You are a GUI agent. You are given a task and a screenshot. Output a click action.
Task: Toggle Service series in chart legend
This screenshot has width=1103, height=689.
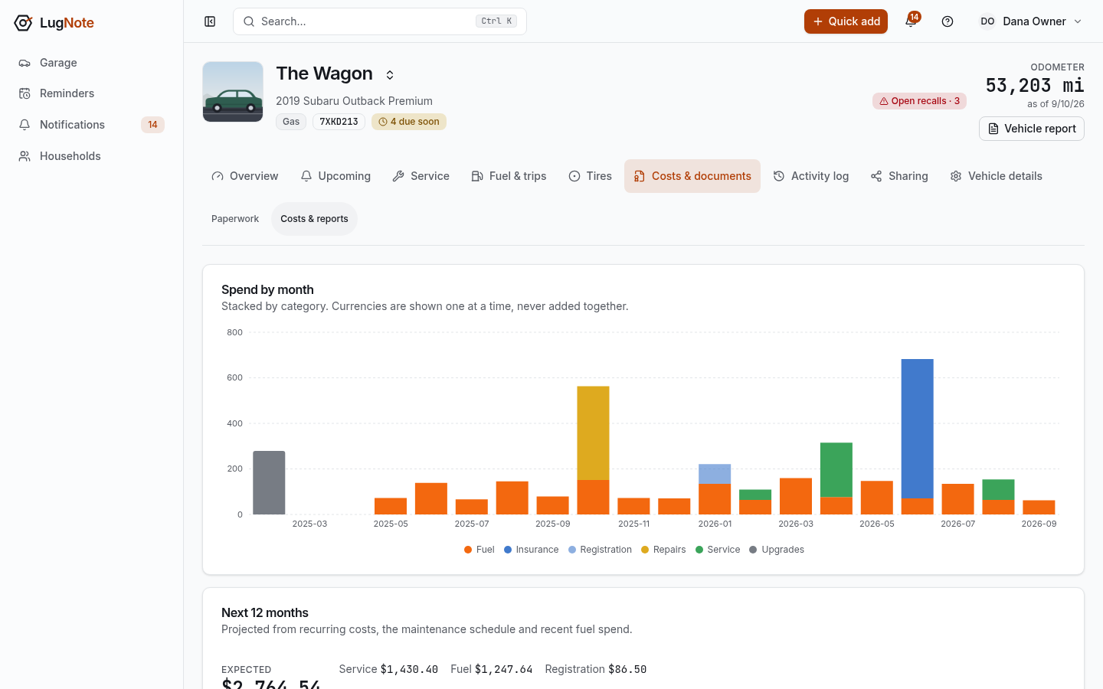pos(718,550)
